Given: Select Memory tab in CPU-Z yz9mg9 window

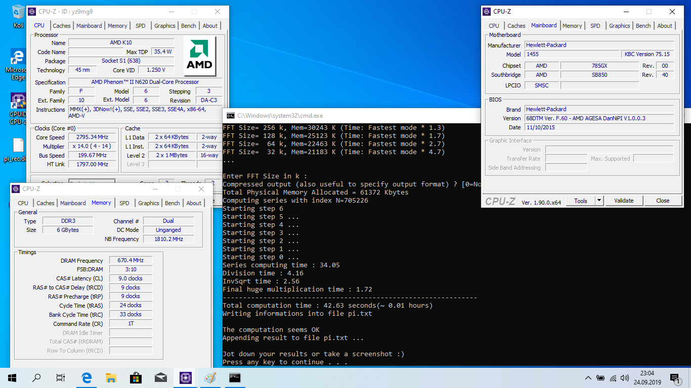Looking at the screenshot, I should [x=117, y=26].
